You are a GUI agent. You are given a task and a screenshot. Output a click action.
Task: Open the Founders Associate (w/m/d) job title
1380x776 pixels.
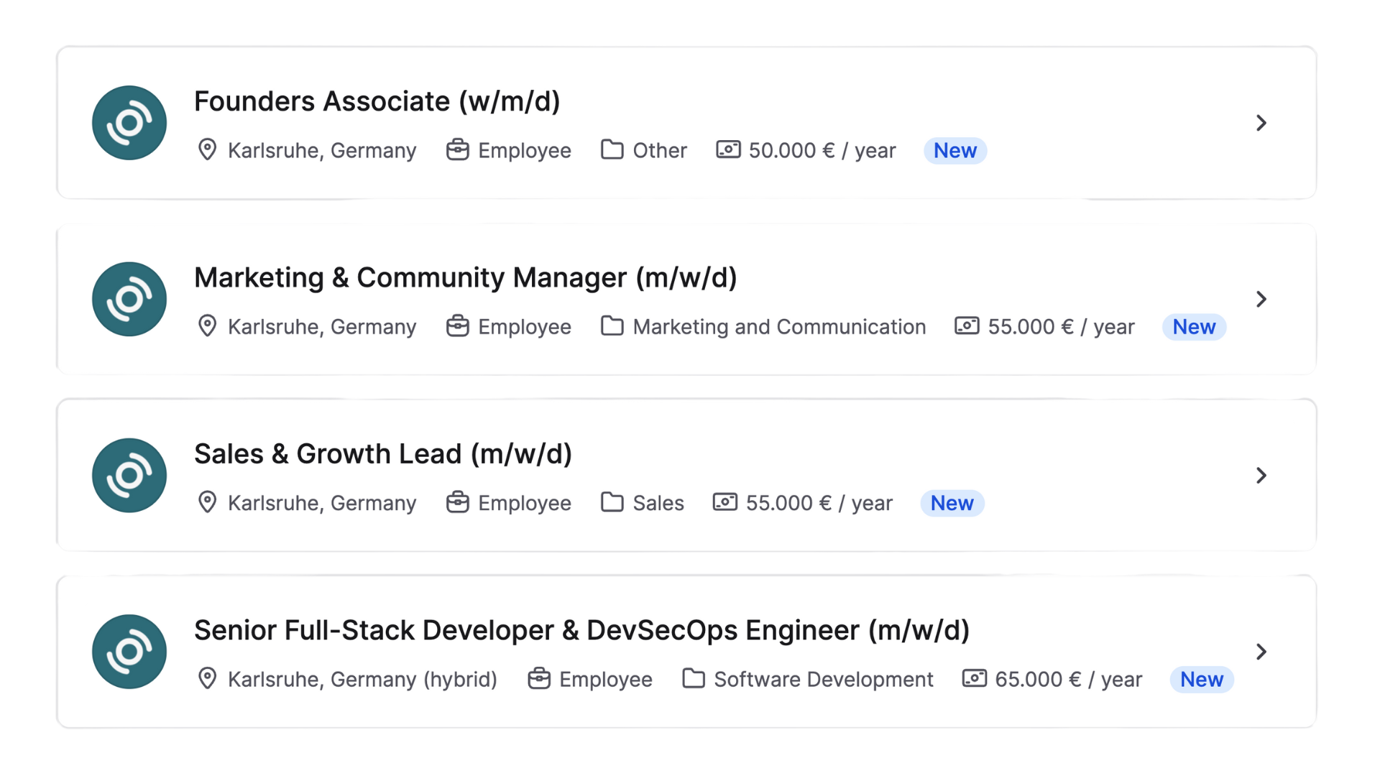tap(377, 101)
